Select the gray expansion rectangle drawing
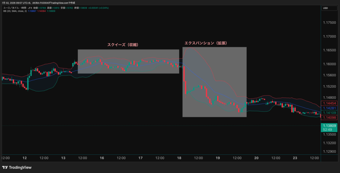This screenshot has height=173, width=340. (214, 82)
